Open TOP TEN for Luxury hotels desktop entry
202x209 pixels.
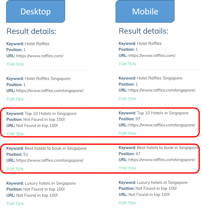point(15,204)
